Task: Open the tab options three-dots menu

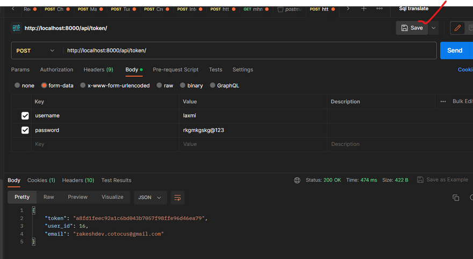Action: (379, 9)
